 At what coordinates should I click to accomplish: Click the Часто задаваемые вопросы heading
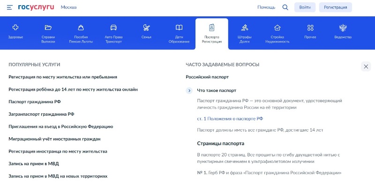click(x=222, y=65)
